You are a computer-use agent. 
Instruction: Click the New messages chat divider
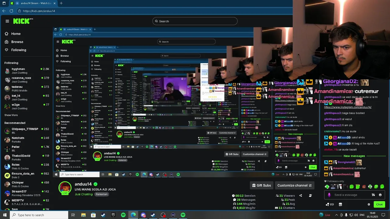pyautogui.click(x=354, y=156)
